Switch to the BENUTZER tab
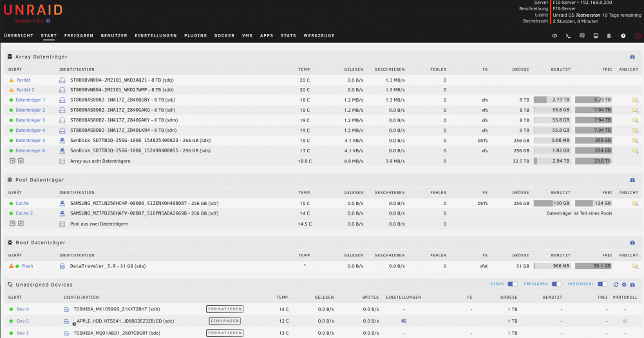This screenshot has height=338, width=644. coord(114,35)
